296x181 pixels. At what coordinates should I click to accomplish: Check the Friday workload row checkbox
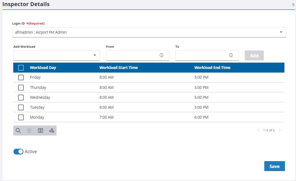pyautogui.click(x=21, y=78)
